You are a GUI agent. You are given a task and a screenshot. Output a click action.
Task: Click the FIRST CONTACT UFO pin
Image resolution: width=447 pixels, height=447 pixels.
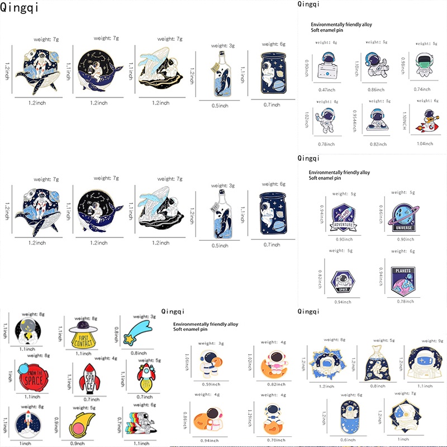(x=83, y=335)
